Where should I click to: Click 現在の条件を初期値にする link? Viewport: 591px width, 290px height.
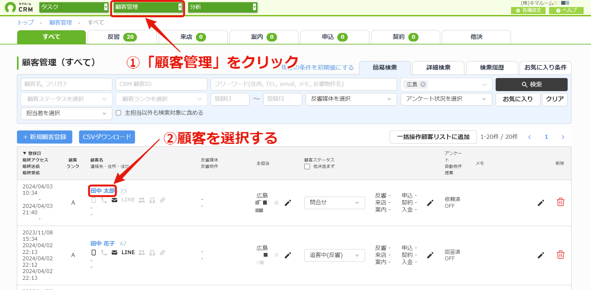tap(317, 67)
